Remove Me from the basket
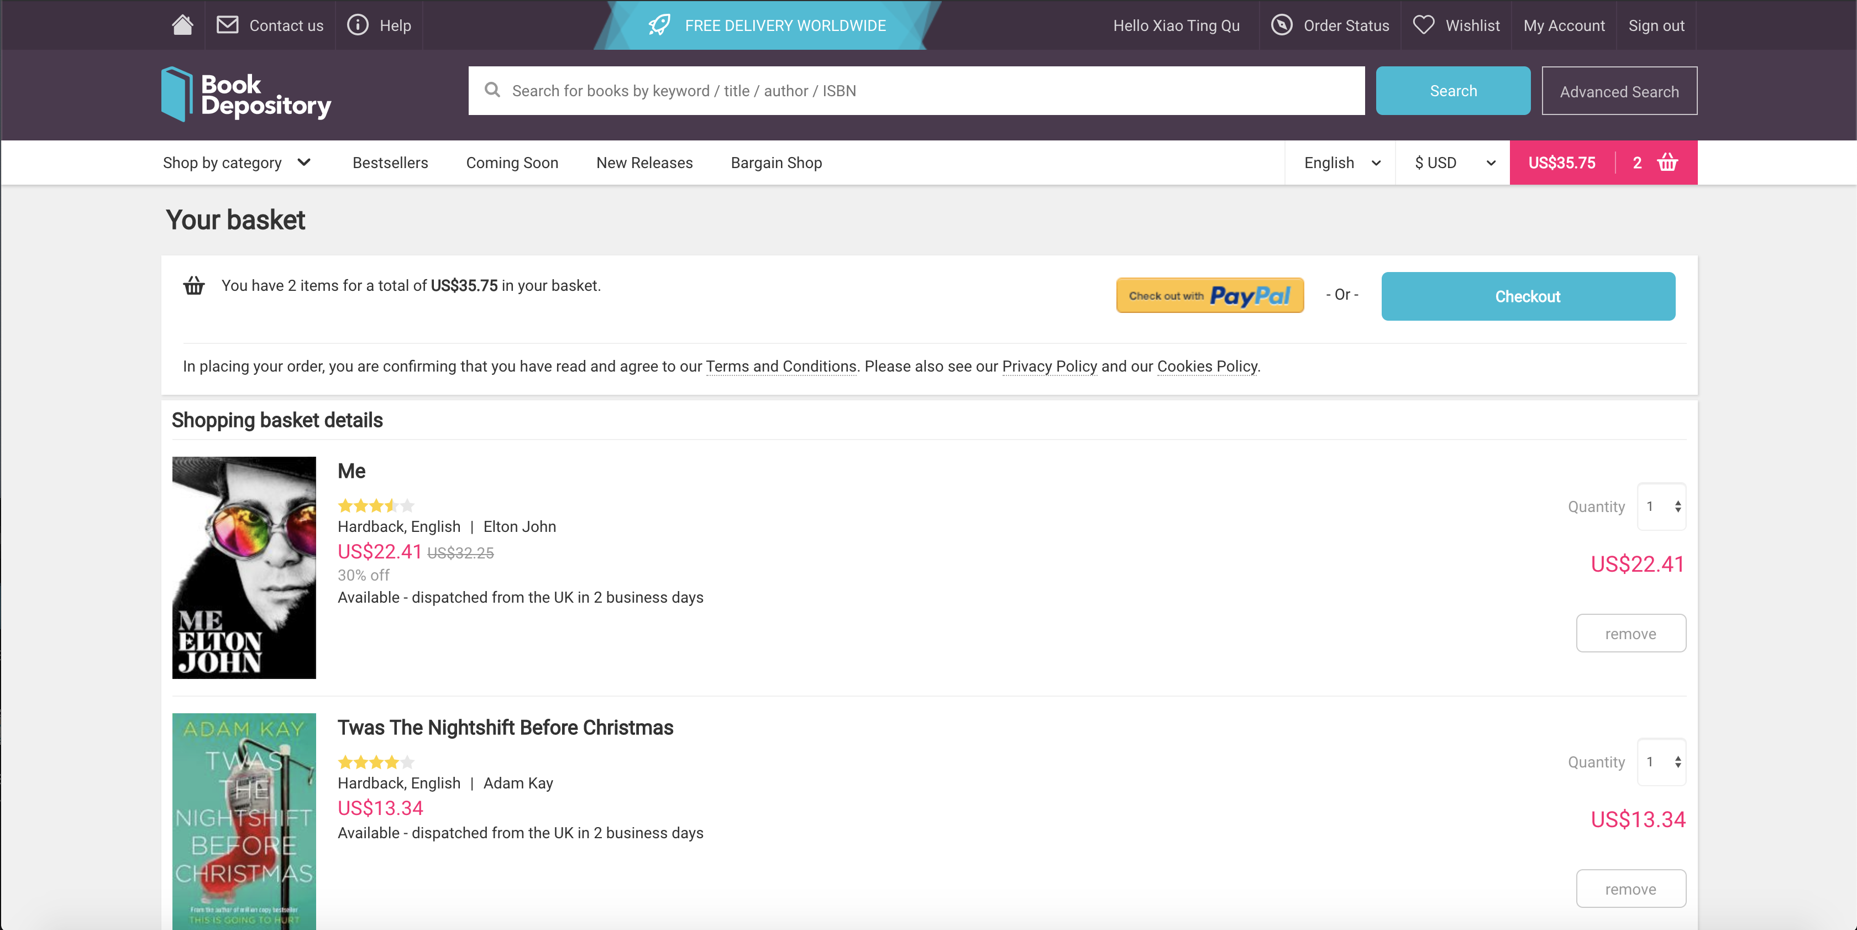The height and width of the screenshot is (930, 1857). pyautogui.click(x=1630, y=633)
